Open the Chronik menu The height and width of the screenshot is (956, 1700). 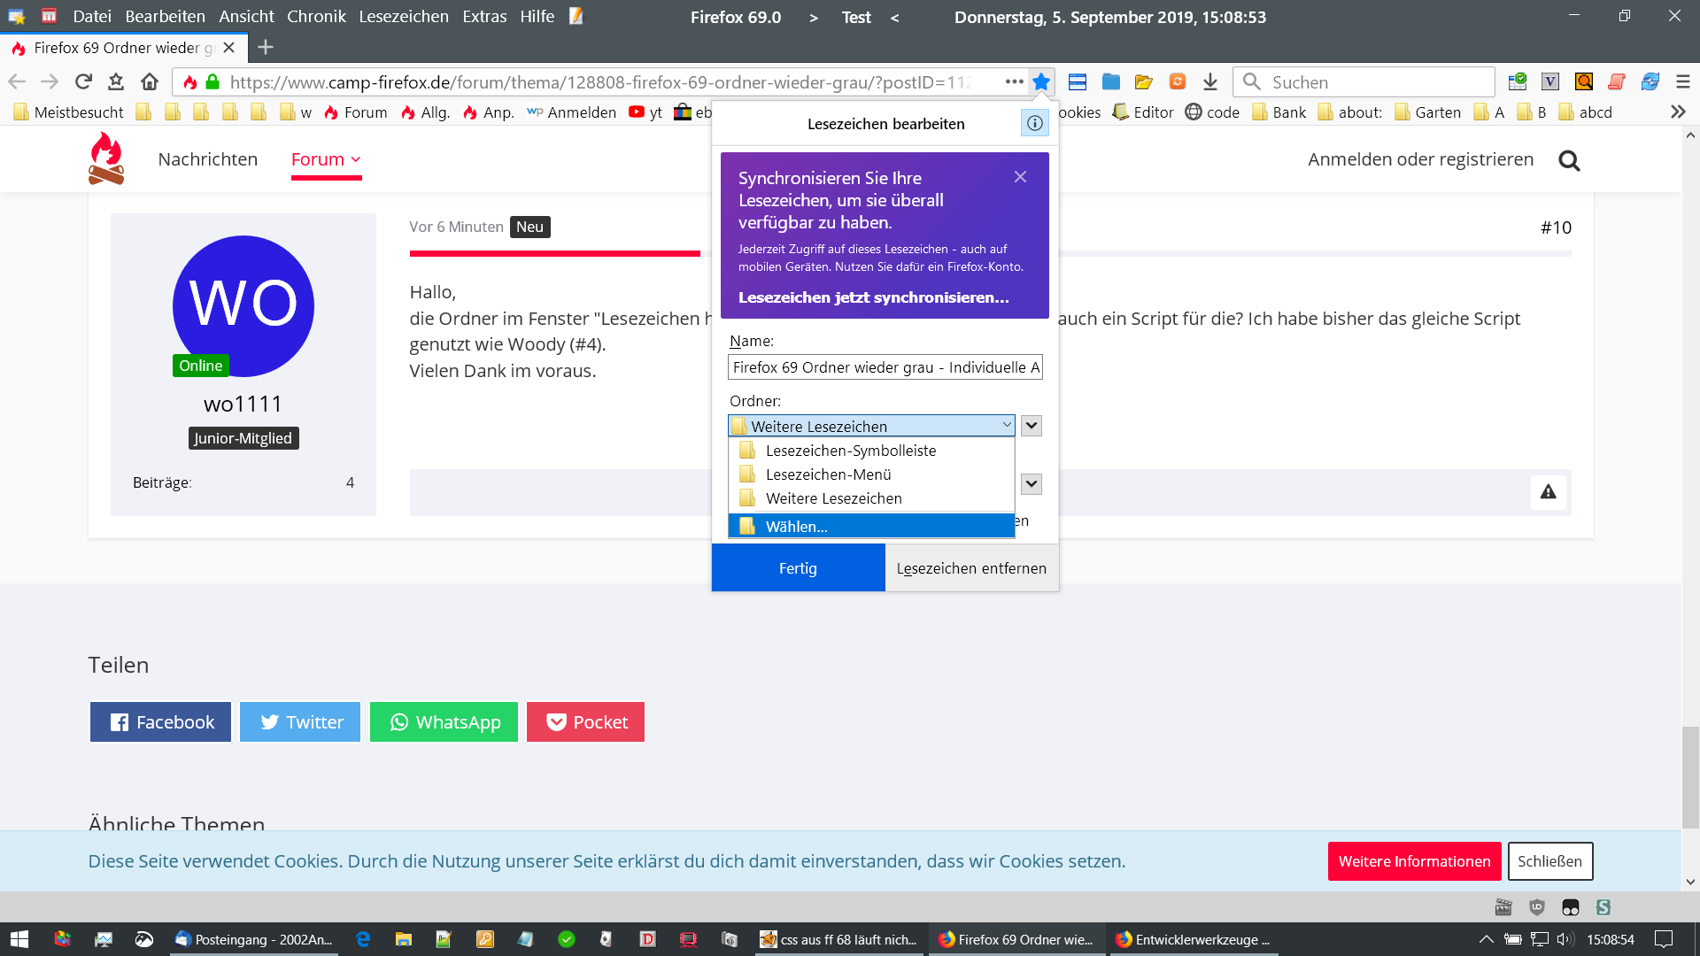coord(316,17)
